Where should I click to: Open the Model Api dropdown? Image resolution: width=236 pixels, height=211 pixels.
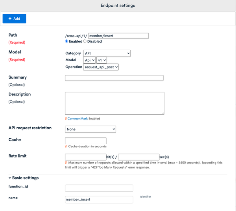89,60
